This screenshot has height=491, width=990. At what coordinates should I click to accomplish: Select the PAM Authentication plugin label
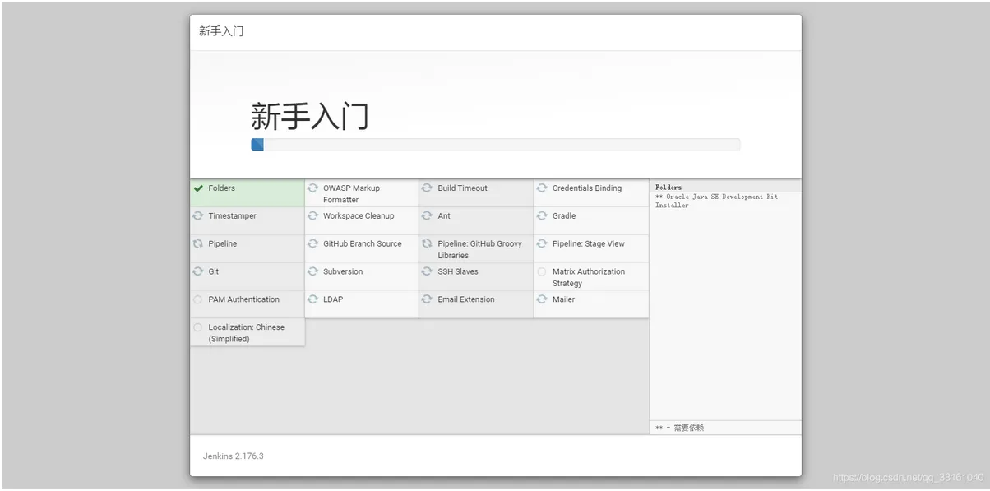[243, 299]
